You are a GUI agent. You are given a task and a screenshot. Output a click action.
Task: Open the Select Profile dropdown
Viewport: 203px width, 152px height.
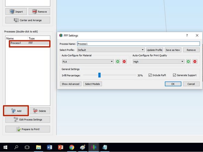pos(111,50)
